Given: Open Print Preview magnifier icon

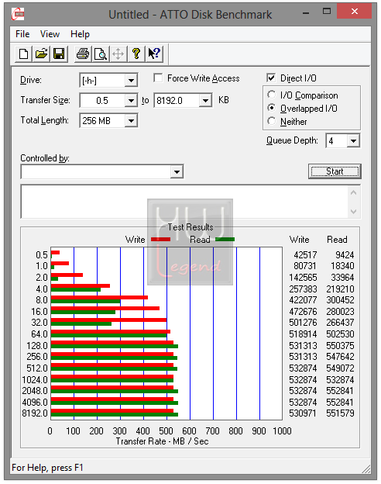Looking at the screenshot, I should 101,54.
